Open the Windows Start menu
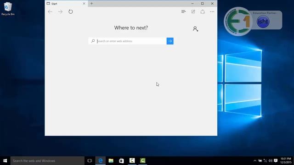 (x=5, y=161)
